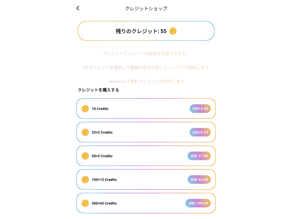Buy the 100+12 Credits pack
The height and width of the screenshot is (219, 292).
pyautogui.click(x=146, y=180)
